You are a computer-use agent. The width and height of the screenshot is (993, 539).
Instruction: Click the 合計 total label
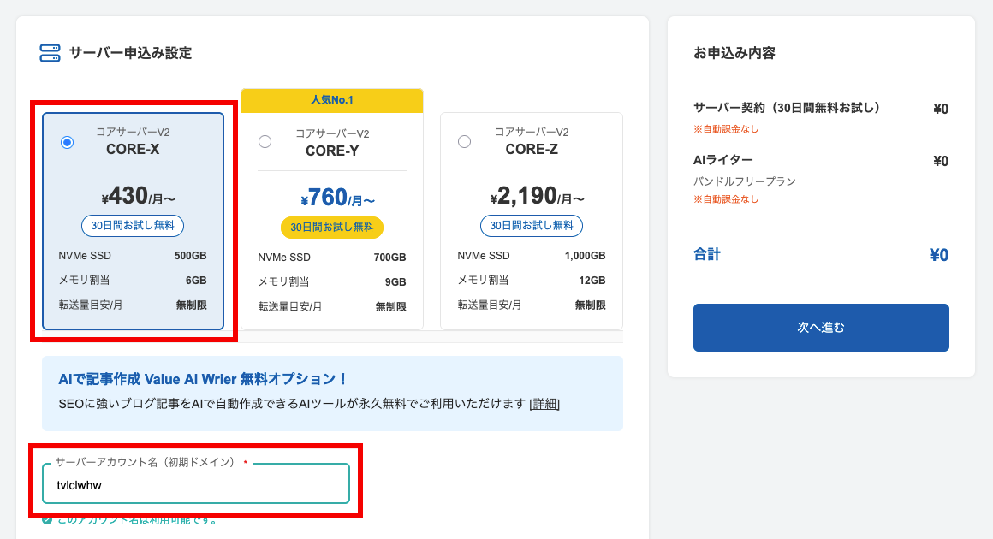pos(707,254)
